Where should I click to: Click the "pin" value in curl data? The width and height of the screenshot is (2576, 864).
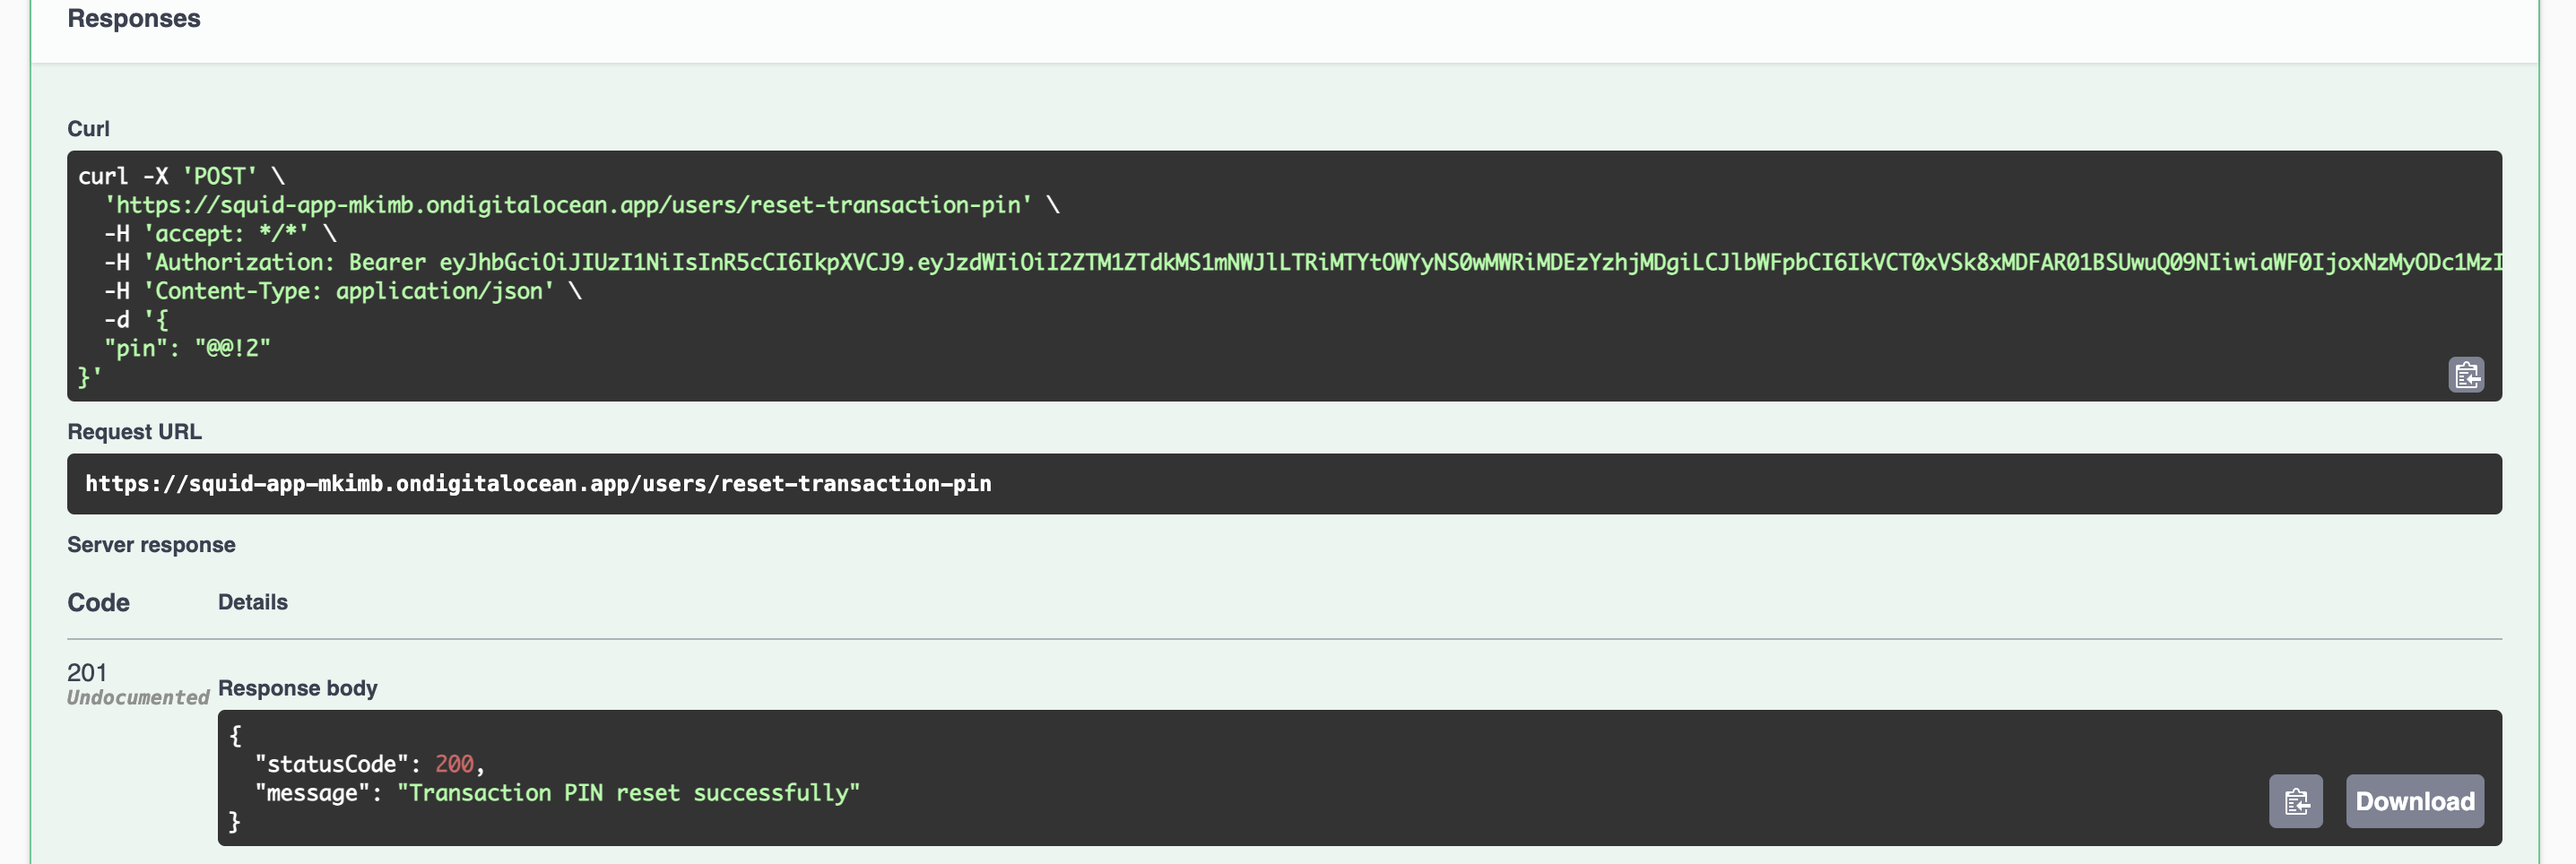tap(232, 349)
